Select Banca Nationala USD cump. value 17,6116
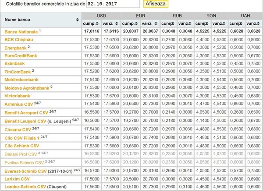263x191 pixels. (92, 31)
